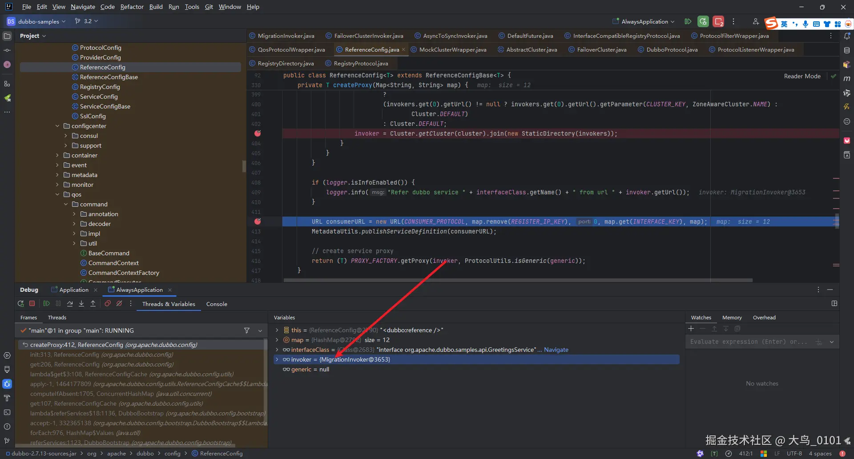Image resolution: width=854 pixels, height=459 pixels.
Task: Rerun debug session in Debug toolbar
Action: 20,304
